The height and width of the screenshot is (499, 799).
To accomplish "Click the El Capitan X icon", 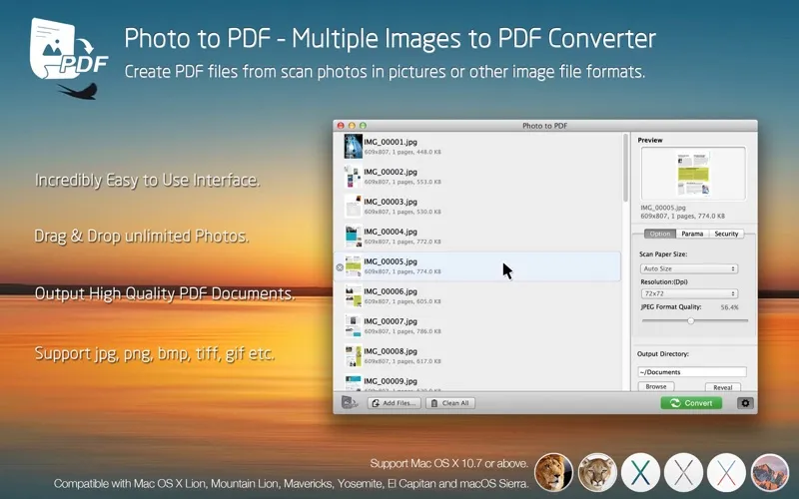I will 726,472.
